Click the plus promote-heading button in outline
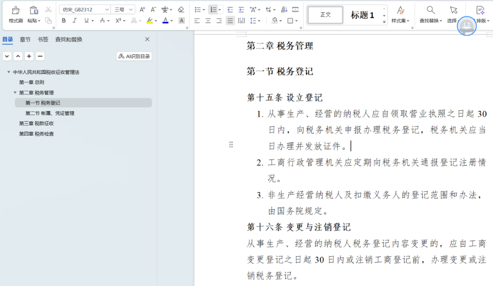 click(29, 56)
